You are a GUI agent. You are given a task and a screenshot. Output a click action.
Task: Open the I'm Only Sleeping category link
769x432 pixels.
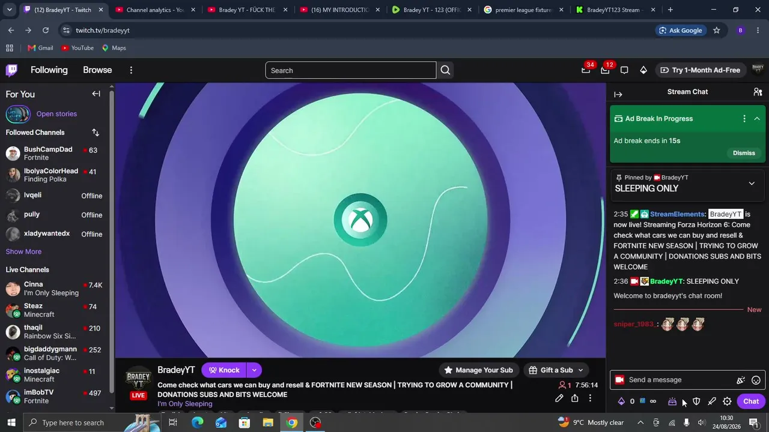185,404
